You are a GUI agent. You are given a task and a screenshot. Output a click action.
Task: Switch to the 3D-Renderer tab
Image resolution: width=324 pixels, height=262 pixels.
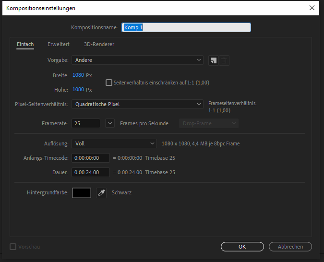99,45
